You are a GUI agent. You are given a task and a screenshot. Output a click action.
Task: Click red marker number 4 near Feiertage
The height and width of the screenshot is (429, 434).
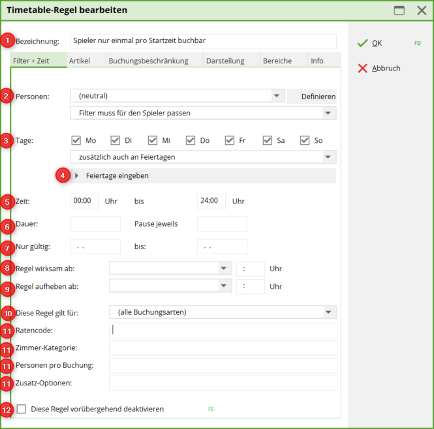(x=63, y=175)
